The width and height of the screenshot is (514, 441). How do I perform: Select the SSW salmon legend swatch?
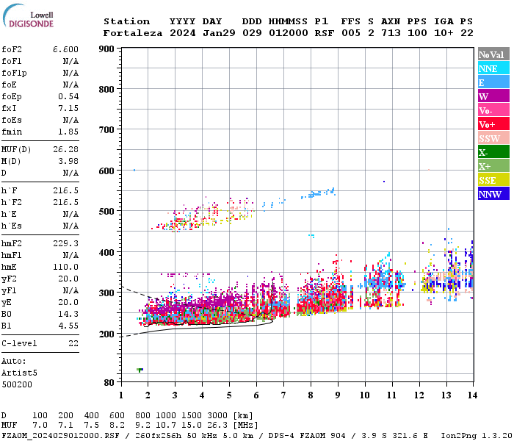pyautogui.click(x=493, y=138)
